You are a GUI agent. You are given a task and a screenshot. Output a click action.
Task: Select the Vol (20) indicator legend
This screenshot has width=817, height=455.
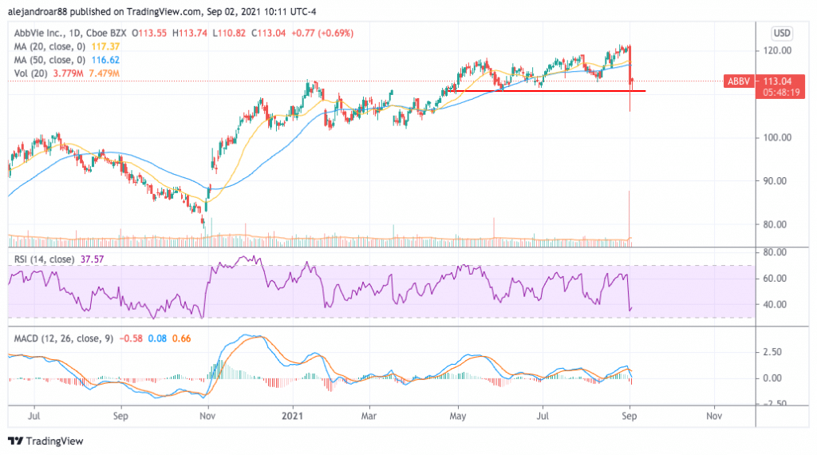31,73
